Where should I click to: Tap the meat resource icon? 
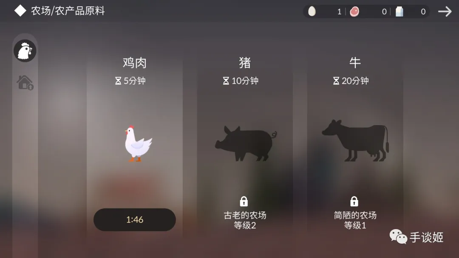[354, 11]
